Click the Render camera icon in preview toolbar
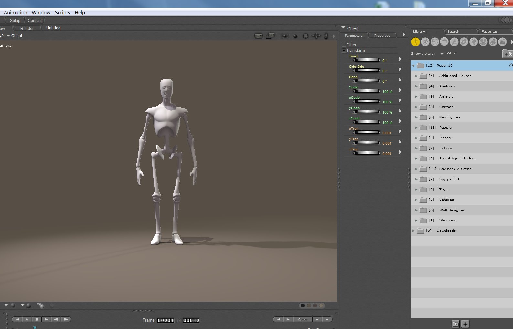513x329 pixels. point(258,36)
